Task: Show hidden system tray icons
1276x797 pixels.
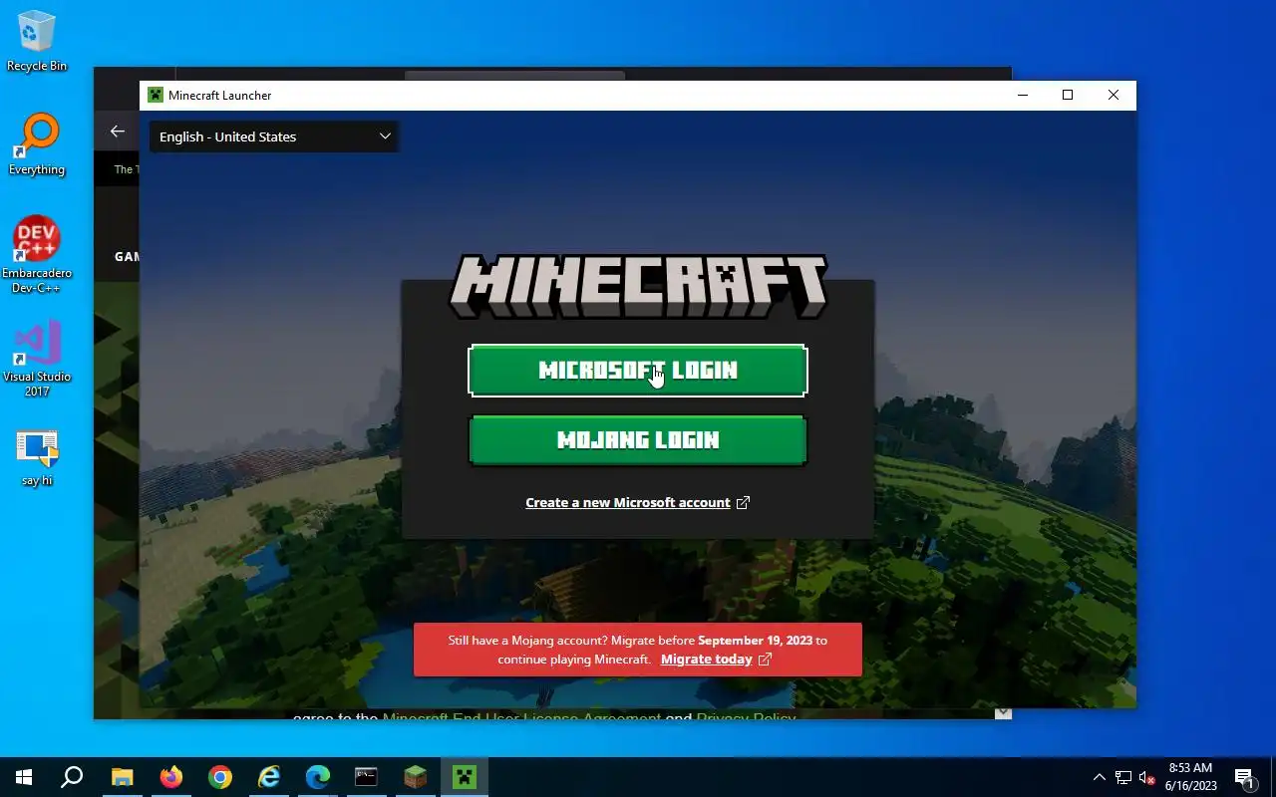Action: pos(1100,777)
